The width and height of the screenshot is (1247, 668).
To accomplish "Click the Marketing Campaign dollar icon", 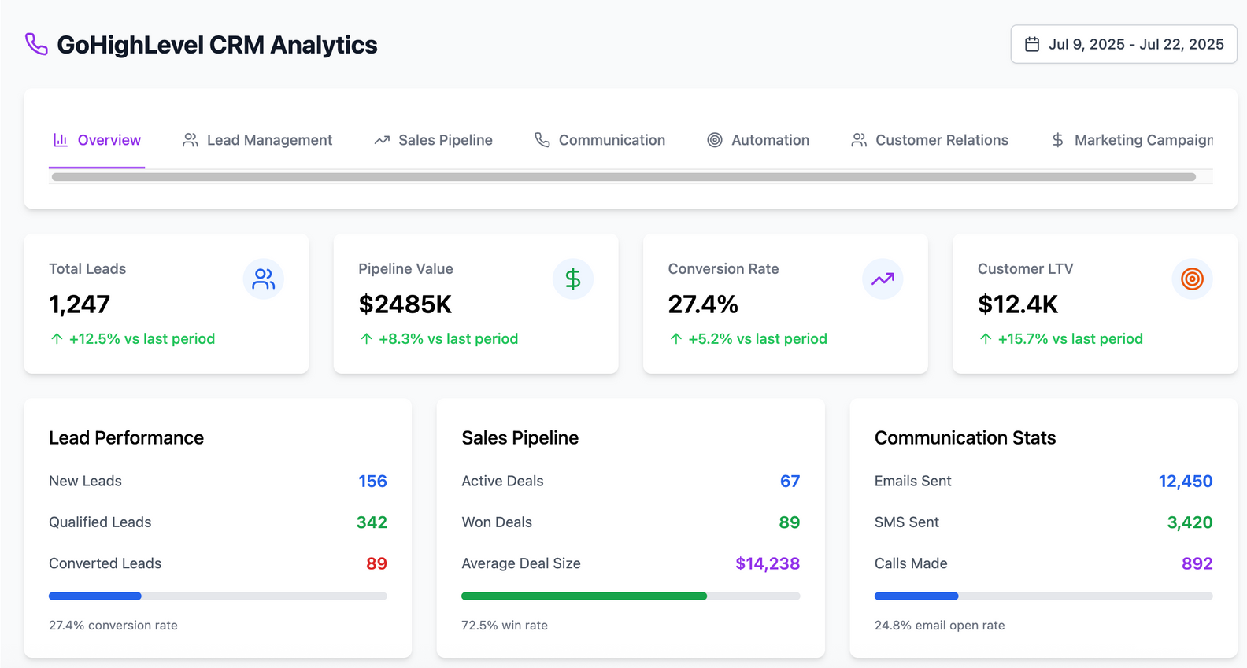I will (1058, 140).
